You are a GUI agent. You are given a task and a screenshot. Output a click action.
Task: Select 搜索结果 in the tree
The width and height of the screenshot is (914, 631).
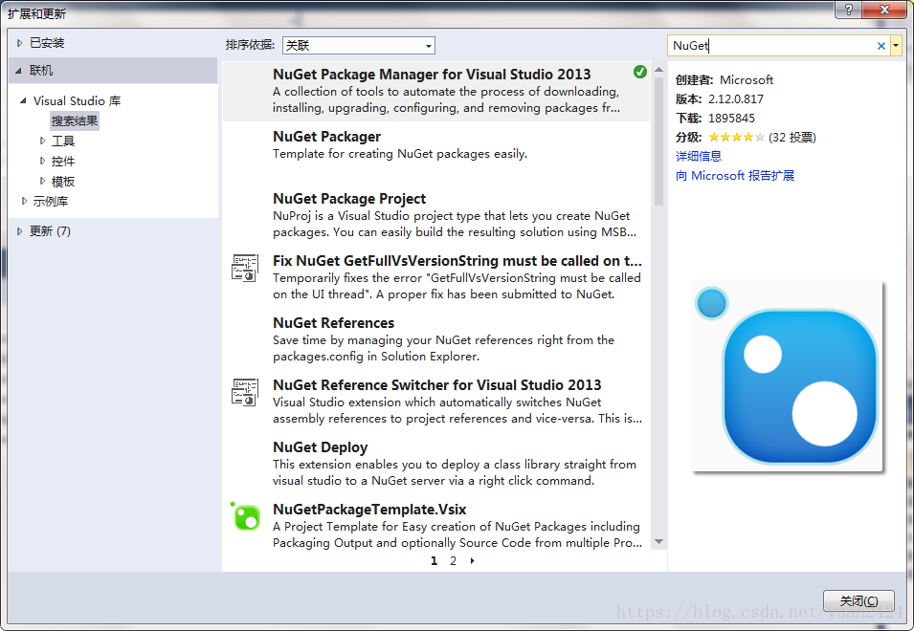coord(75,121)
